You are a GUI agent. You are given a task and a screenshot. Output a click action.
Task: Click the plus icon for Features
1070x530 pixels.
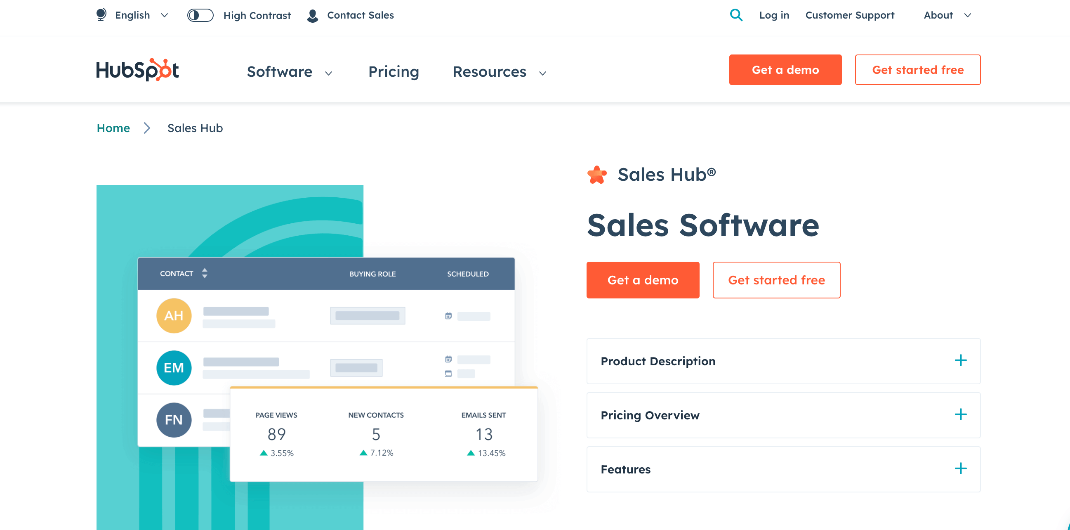[x=960, y=468]
